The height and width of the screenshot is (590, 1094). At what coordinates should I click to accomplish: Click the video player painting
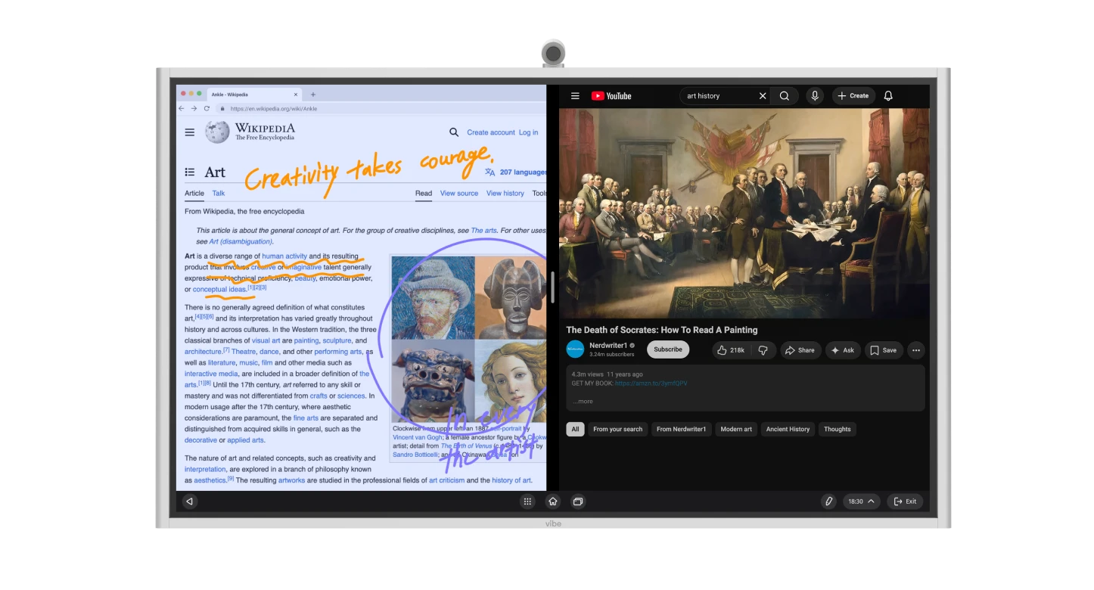pos(744,213)
